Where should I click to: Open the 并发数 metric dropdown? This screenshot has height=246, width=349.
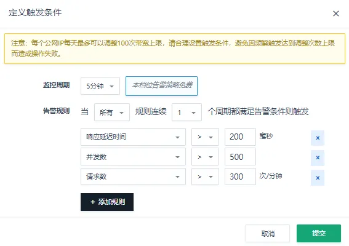tap(133, 157)
